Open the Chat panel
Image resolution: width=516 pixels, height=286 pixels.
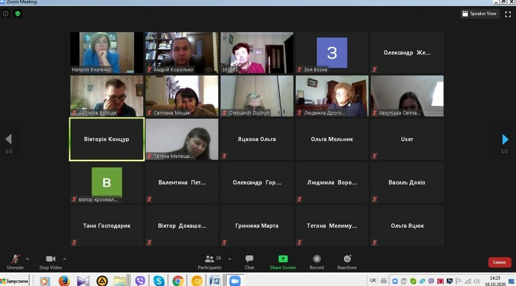pyautogui.click(x=249, y=261)
